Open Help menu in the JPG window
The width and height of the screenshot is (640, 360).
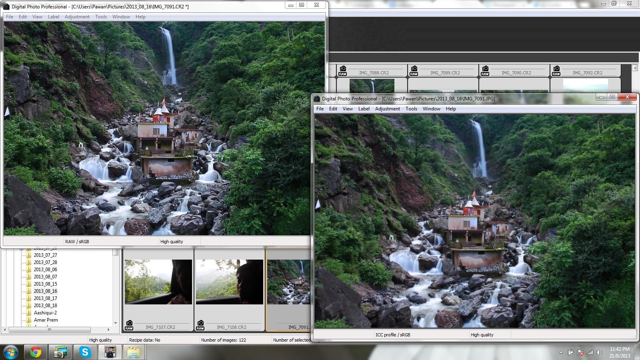coord(451,109)
